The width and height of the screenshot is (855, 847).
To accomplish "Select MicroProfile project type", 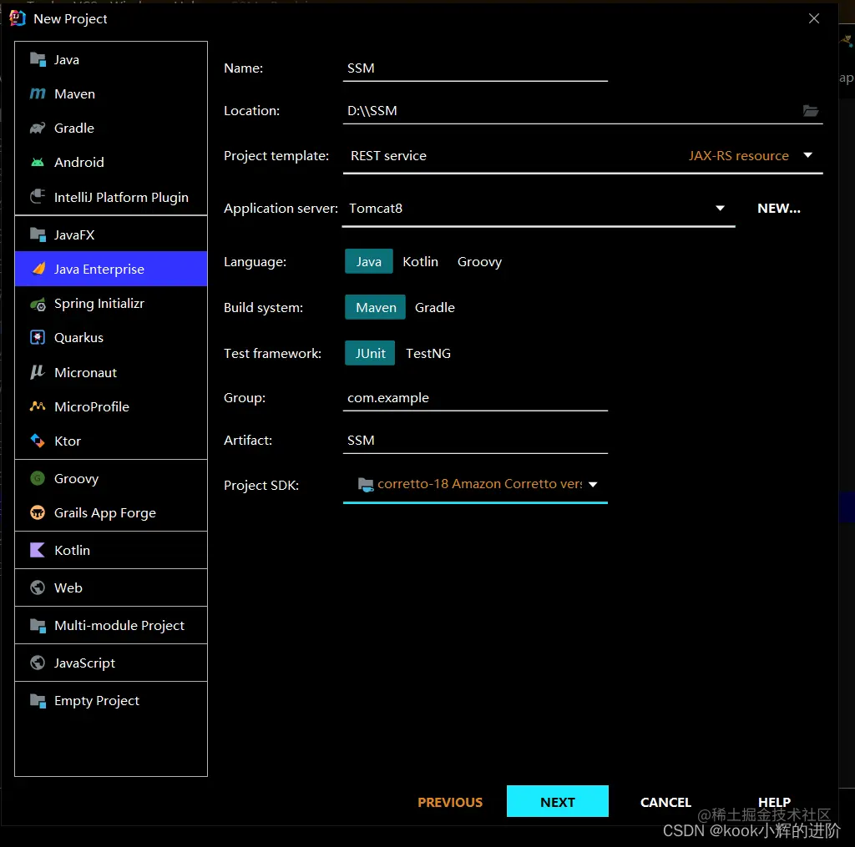I will [x=111, y=406].
